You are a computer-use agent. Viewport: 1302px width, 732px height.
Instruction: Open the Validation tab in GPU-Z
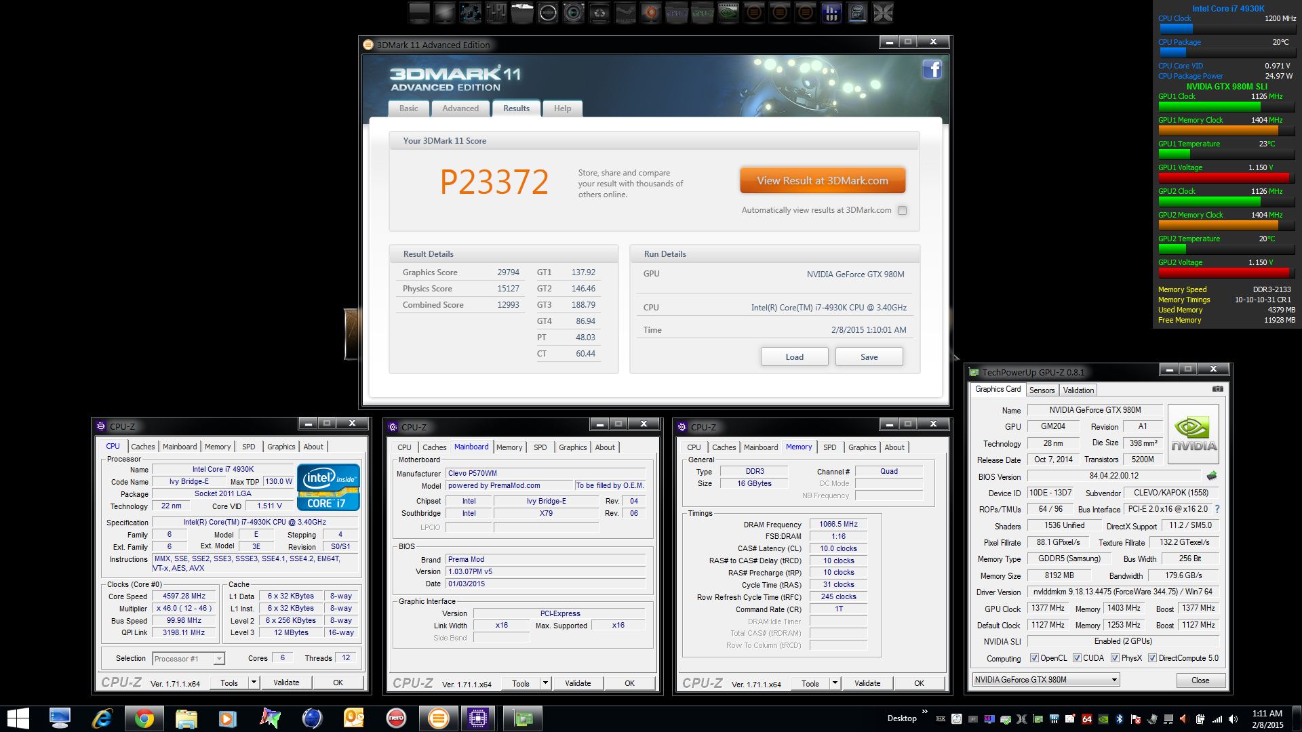(1078, 390)
